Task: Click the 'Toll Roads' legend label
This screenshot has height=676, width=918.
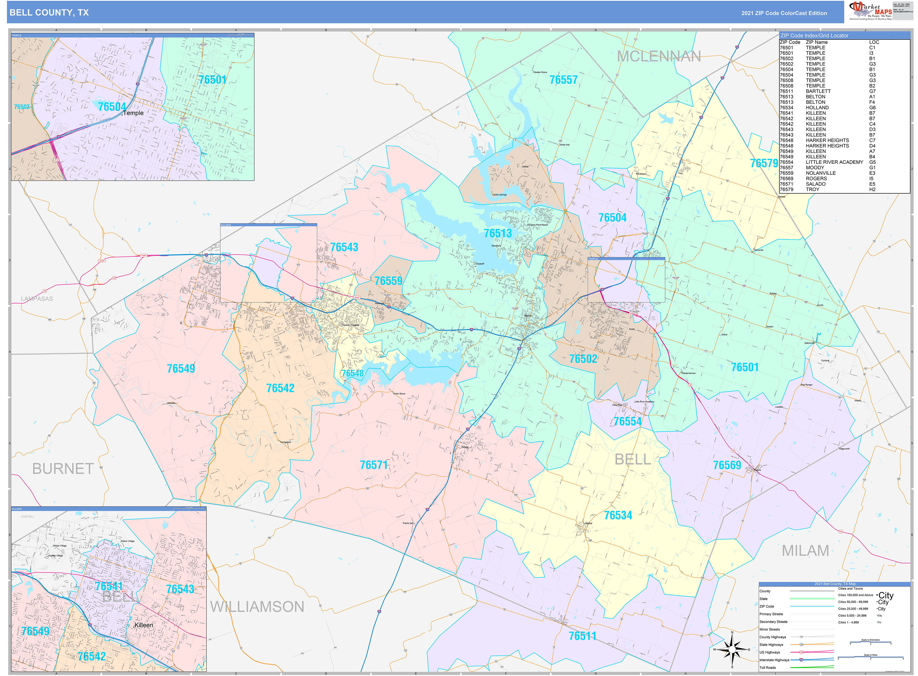Action: coord(768,668)
